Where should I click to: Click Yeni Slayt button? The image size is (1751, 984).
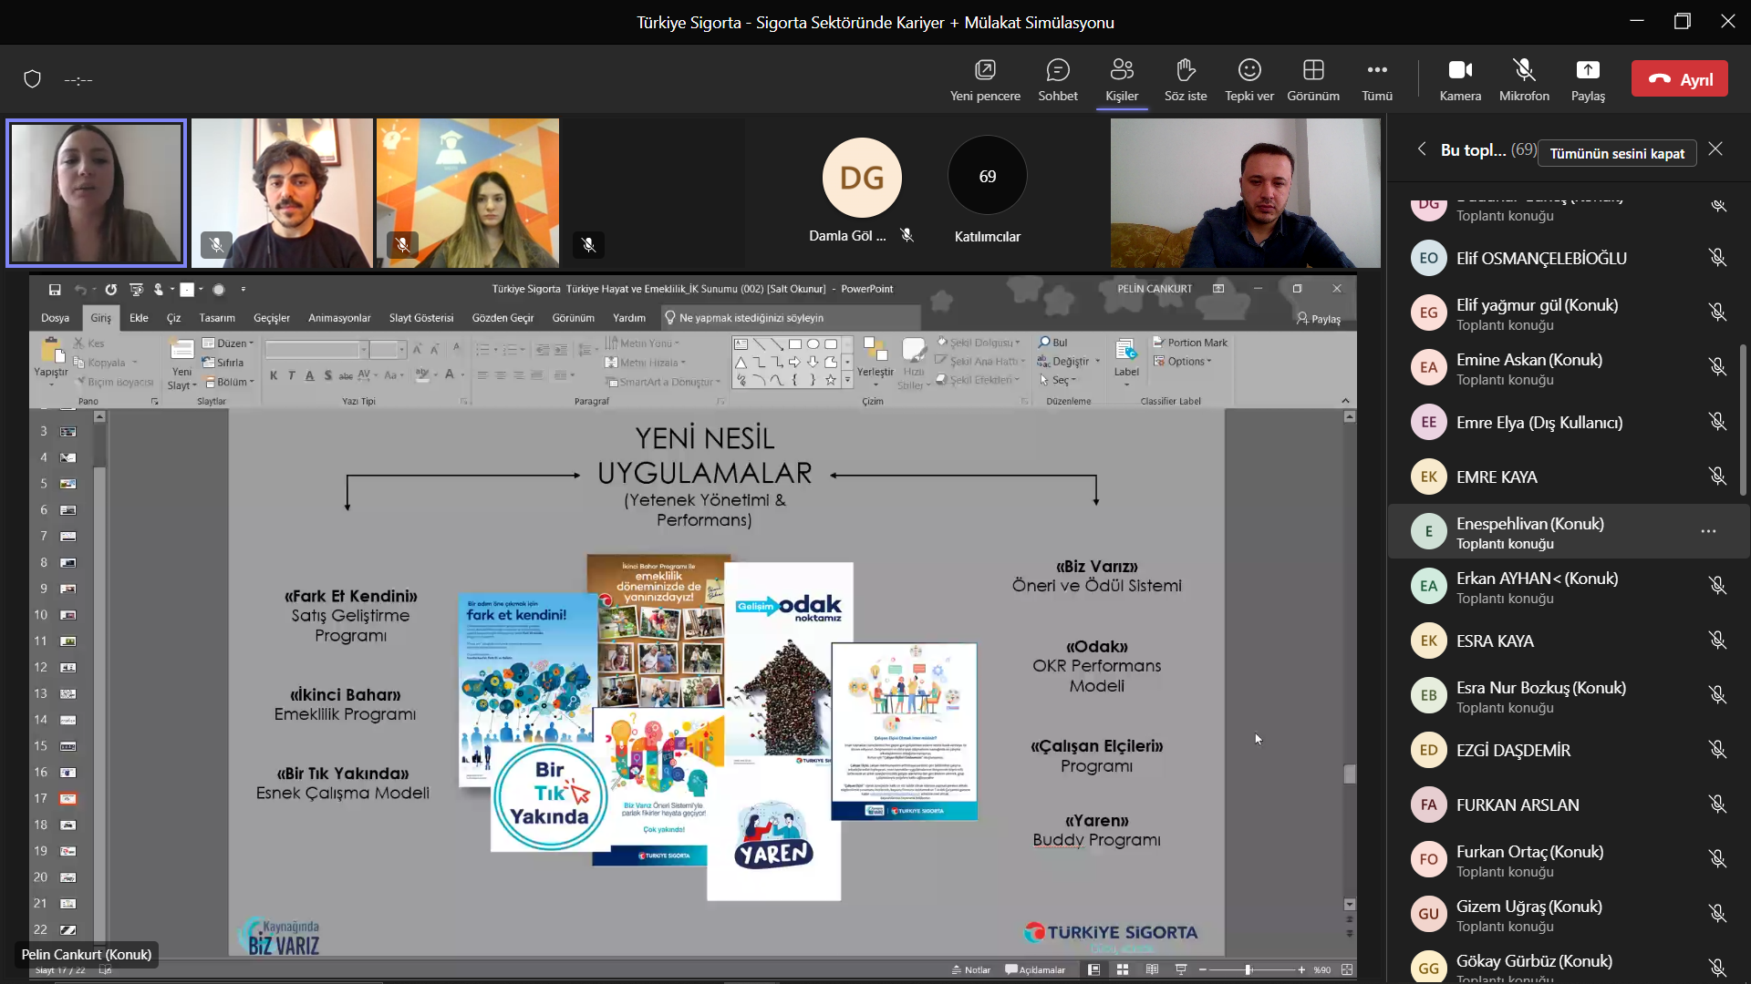tap(182, 364)
